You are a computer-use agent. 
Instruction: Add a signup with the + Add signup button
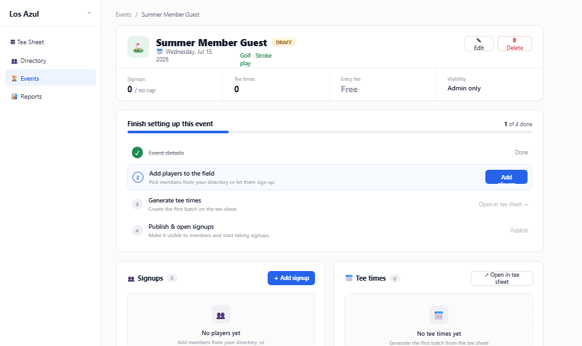(x=291, y=278)
